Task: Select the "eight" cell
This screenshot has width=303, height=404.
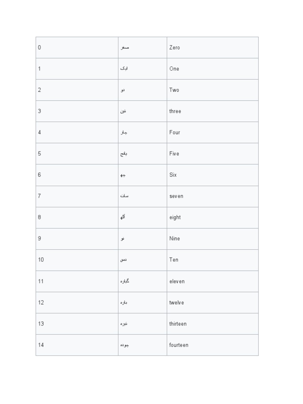Action: click(x=175, y=217)
